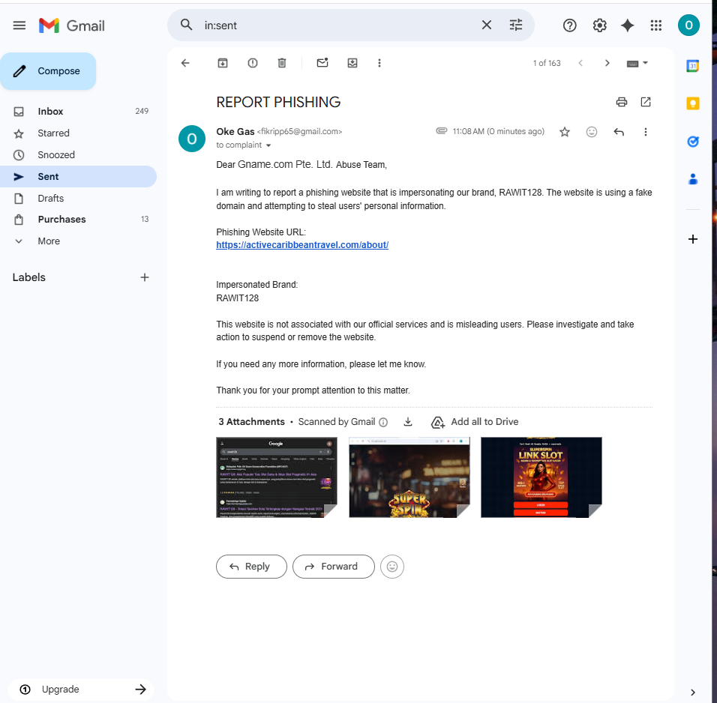The width and height of the screenshot is (717, 703).
Task: Open the Super Spin attachment thumbnail
Action: [x=409, y=477]
